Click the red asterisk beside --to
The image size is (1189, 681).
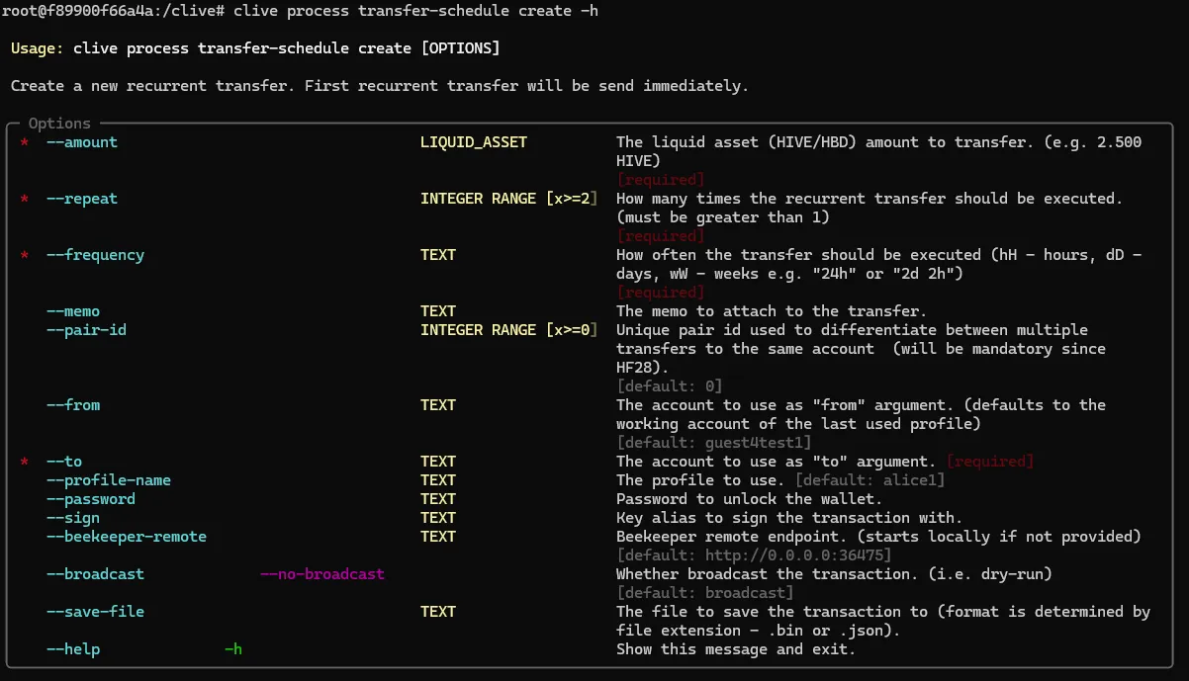tap(24, 463)
